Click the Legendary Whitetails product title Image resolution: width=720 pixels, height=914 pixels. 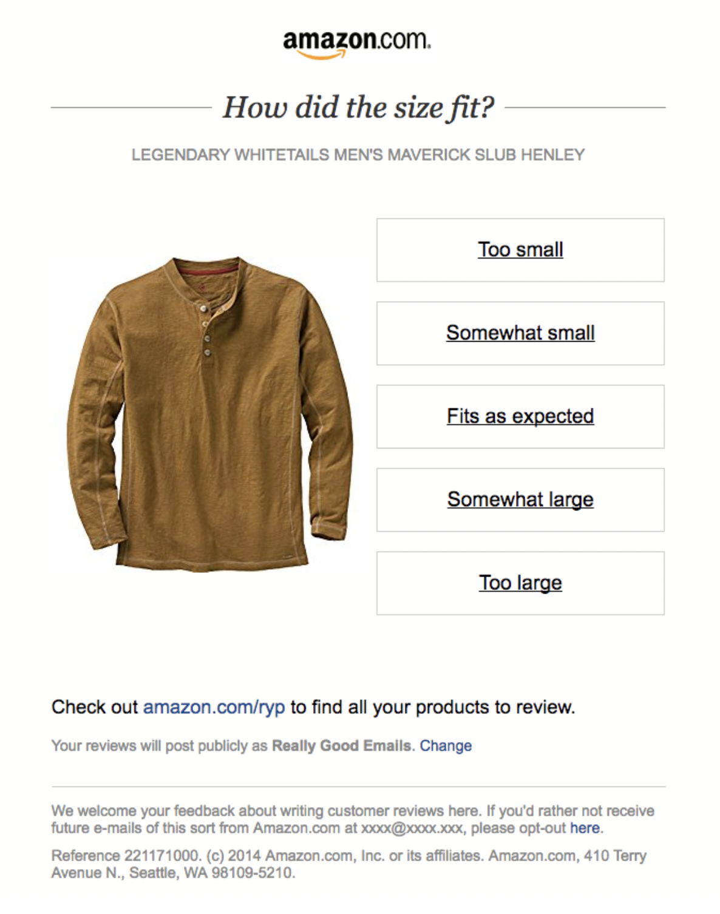click(x=358, y=155)
